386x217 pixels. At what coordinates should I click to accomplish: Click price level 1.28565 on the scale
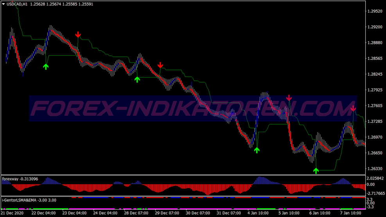(x=375, y=59)
